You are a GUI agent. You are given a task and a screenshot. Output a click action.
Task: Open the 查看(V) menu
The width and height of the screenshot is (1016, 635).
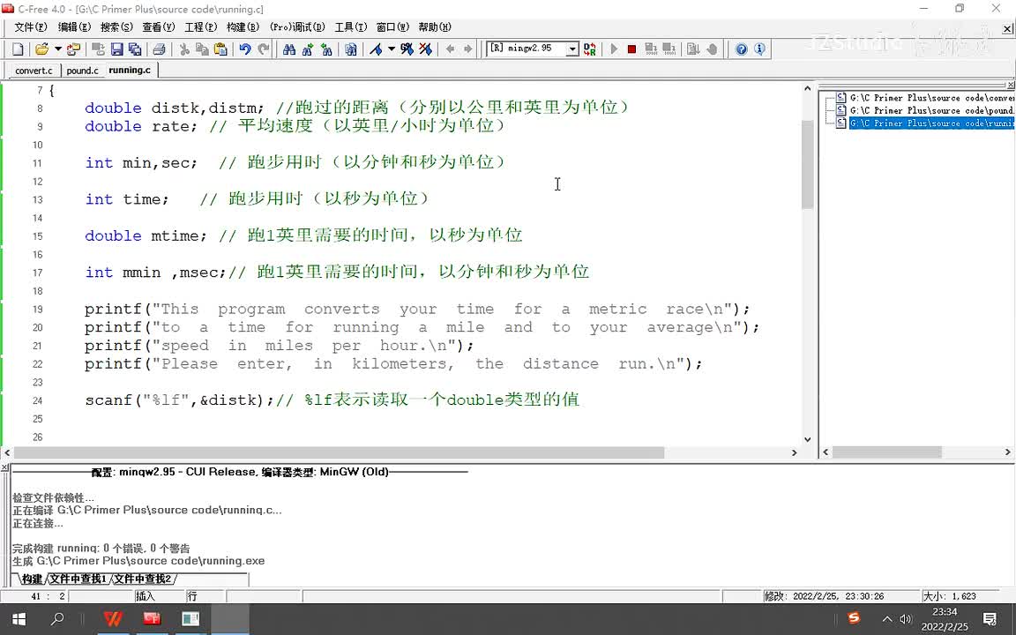pyautogui.click(x=159, y=27)
